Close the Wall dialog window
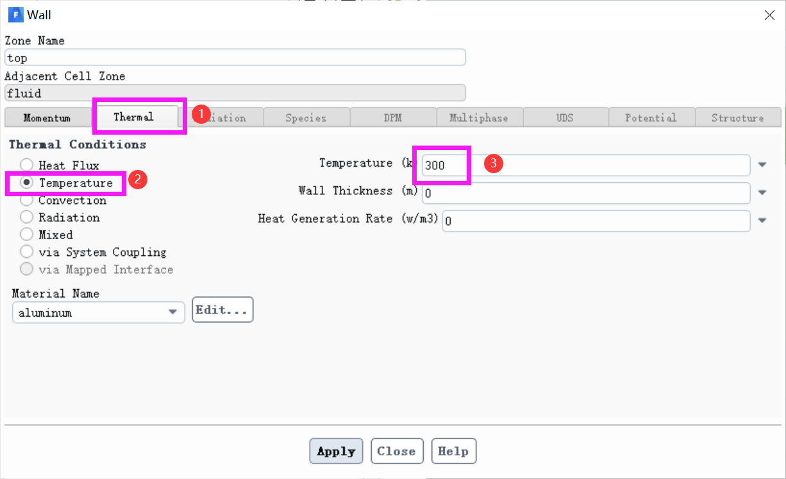Viewport: 786px width, 479px height. (x=769, y=15)
